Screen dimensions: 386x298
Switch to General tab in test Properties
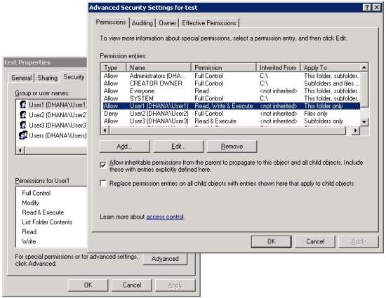pyautogui.click(x=22, y=78)
